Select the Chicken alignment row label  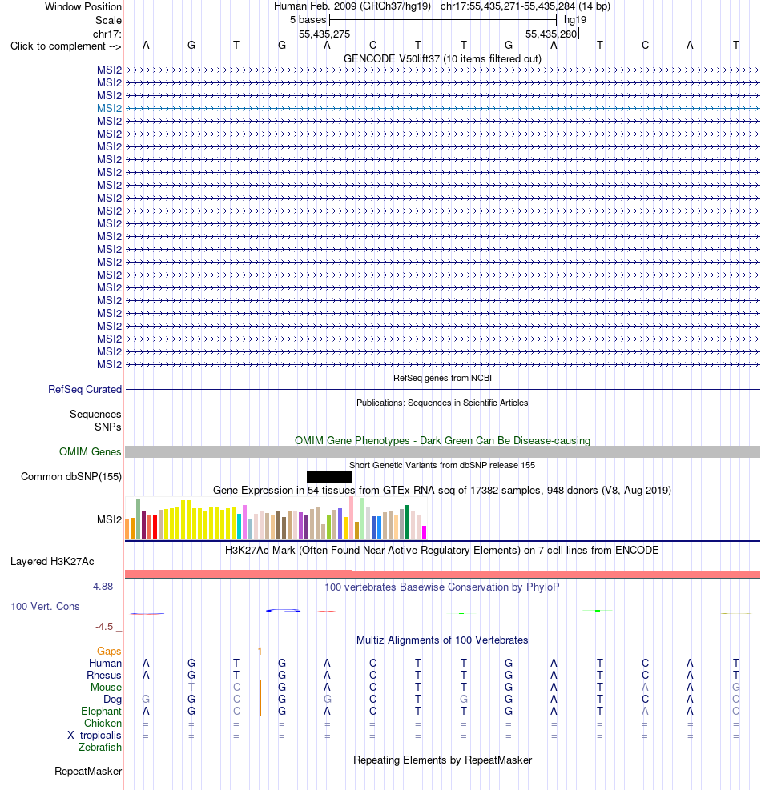pyautogui.click(x=103, y=724)
